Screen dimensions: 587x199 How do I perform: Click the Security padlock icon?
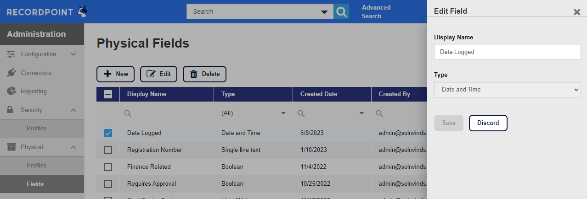point(11,110)
